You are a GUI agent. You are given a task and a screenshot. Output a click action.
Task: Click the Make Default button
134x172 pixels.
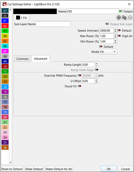click(x=34, y=169)
